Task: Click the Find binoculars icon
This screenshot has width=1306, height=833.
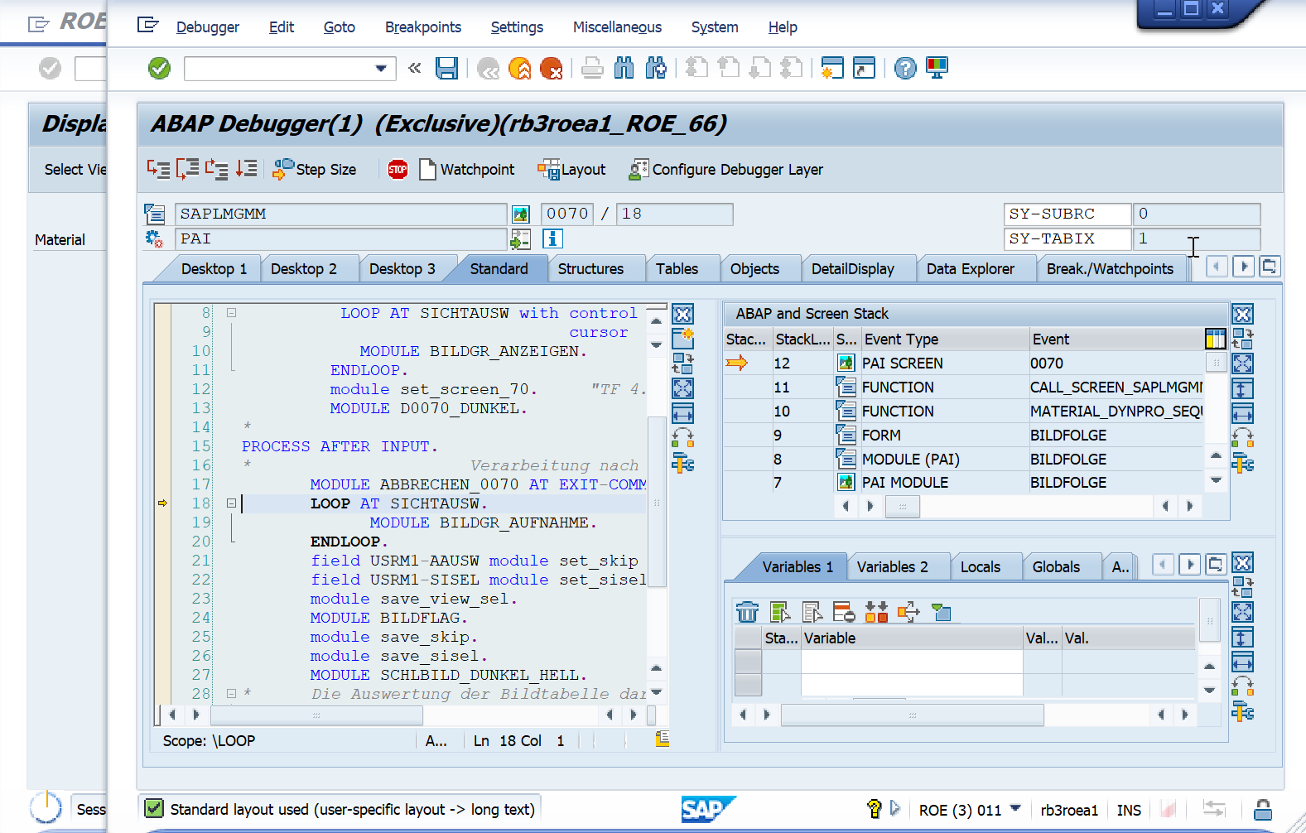Action: [624, 68]
